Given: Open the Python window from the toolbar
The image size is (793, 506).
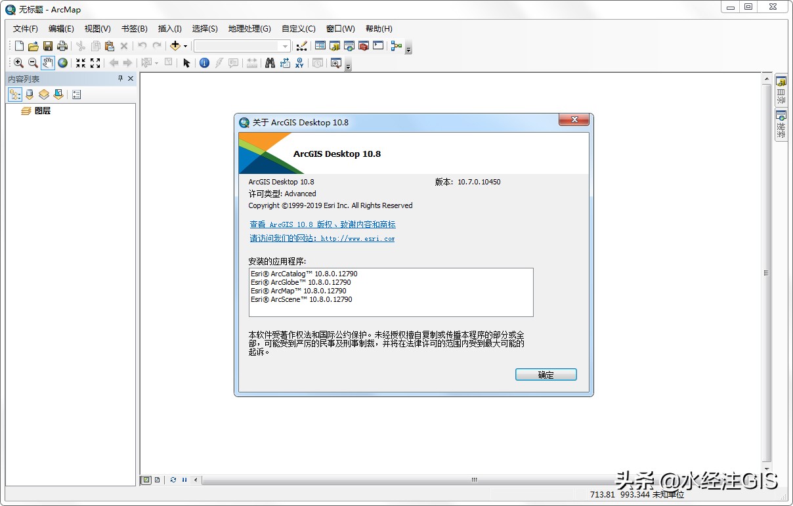Looking at the screenshot, I should point(377,46).
